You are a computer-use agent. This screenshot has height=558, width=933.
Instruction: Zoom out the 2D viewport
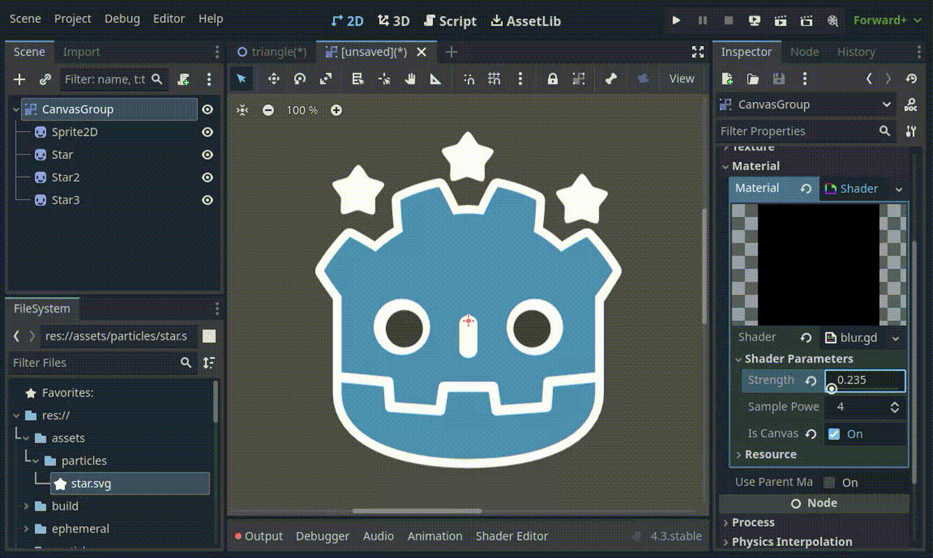coord(268,110)
